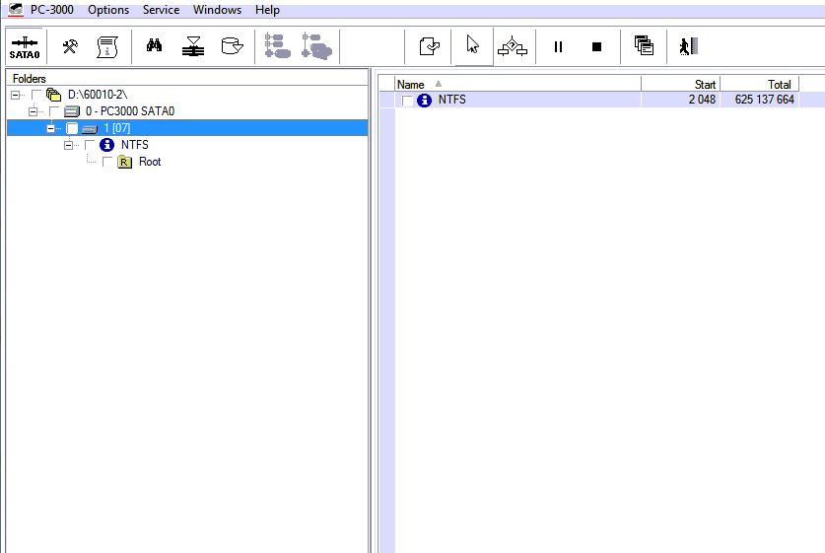The height and width of the screenshot is (553, 825).
Task: Collapse the 0 - PC3000 SATA0 node
Action: tap(34, 111)
